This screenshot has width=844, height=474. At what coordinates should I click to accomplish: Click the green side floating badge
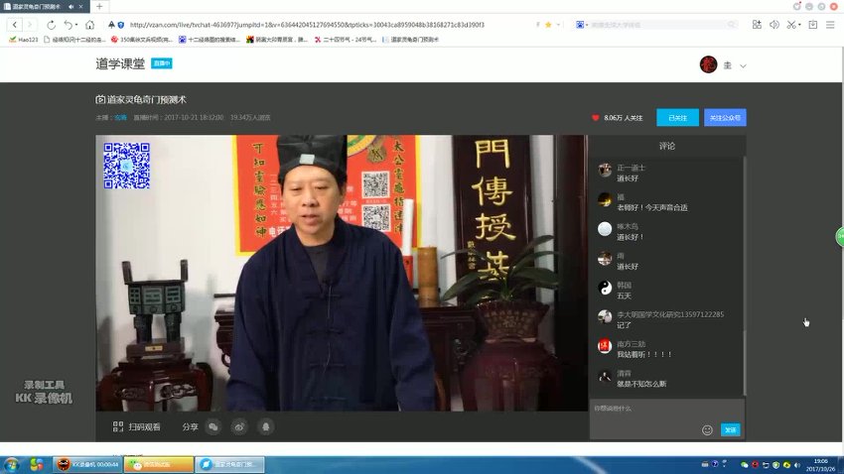840,236
